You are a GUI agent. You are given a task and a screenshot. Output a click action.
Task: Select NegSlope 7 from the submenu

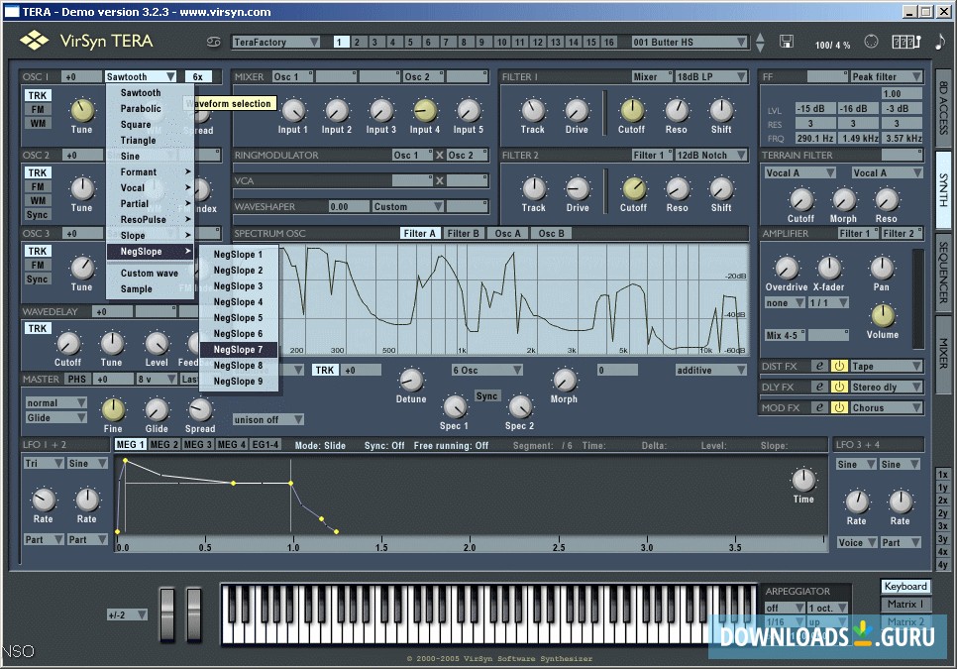point(239,350)
